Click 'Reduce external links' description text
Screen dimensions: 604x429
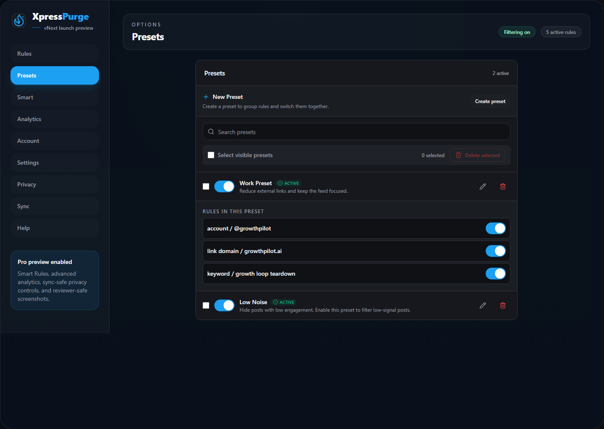coord(294,191)
